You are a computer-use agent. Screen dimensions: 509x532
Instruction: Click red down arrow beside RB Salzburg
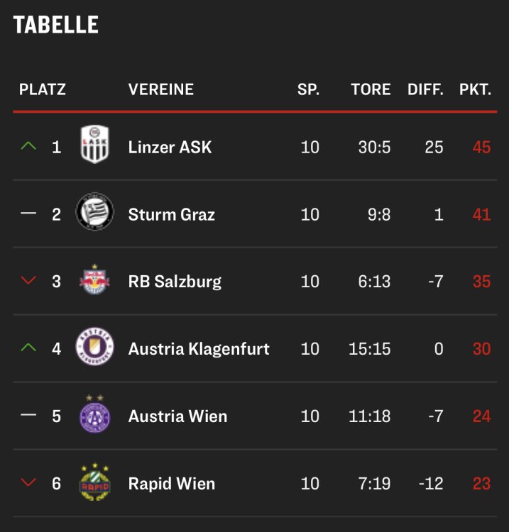pos(28,281)
